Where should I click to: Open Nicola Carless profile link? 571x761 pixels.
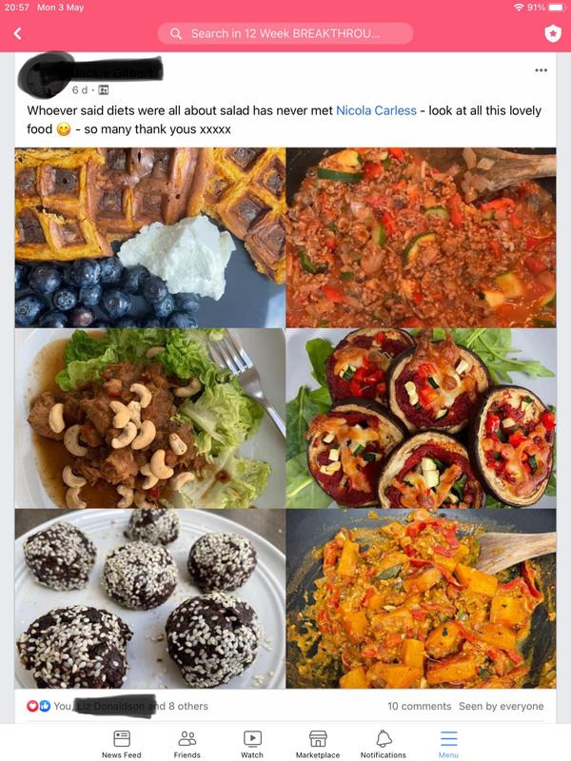[x=376, y=110]
